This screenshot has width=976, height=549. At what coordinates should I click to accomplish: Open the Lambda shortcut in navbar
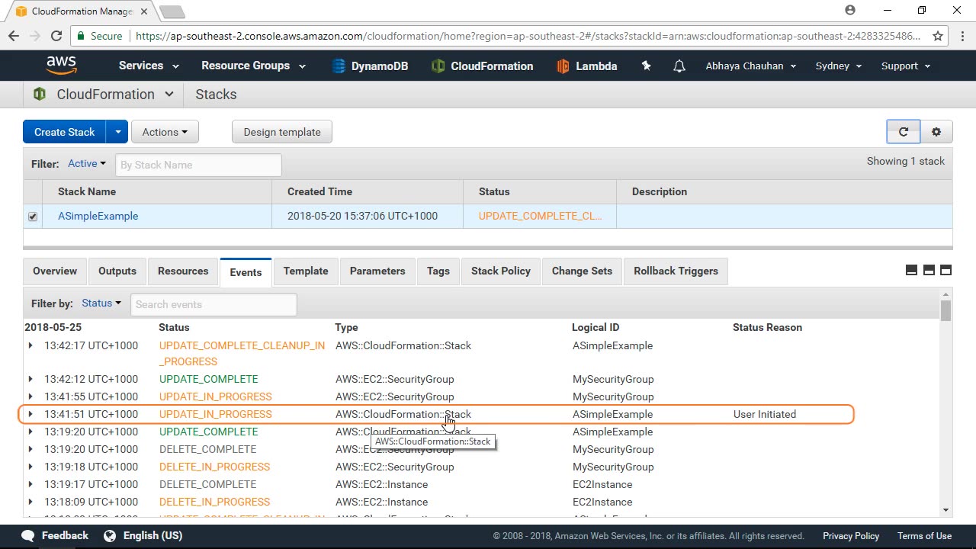[586, 66]
